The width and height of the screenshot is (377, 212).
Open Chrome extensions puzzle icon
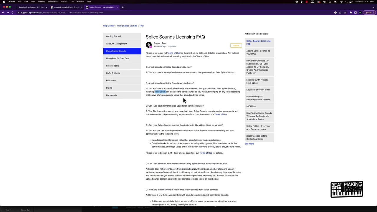350,12
